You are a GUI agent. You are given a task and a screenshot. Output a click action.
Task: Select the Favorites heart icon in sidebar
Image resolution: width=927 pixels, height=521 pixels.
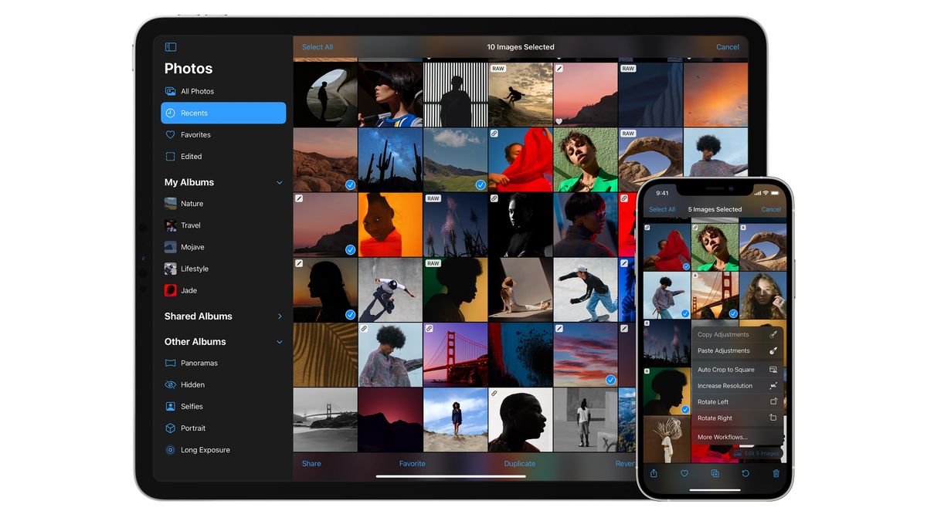(170, 134)
